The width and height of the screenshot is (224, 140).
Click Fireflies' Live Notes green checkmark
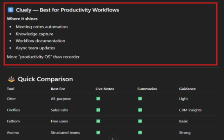[98, 110]
